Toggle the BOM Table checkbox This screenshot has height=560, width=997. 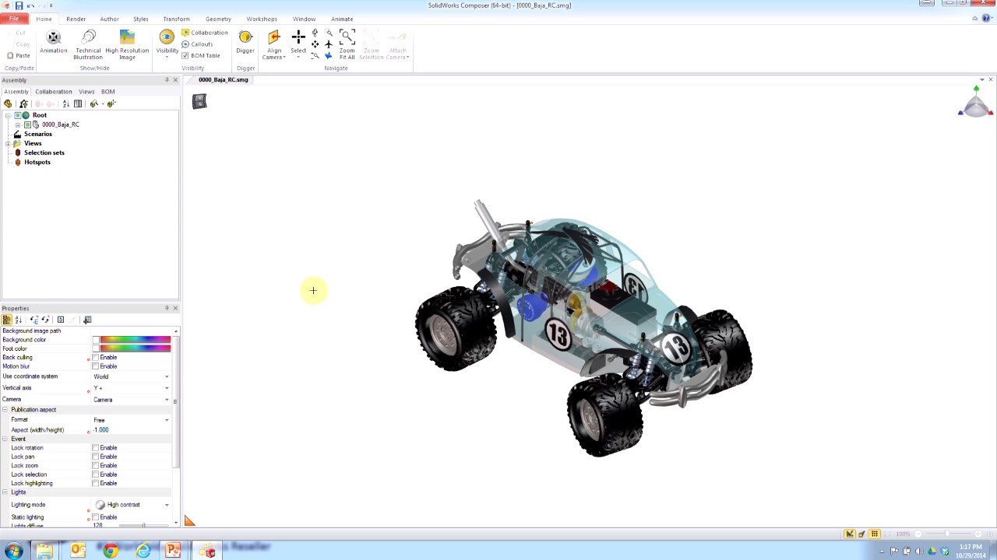(185, 55)
